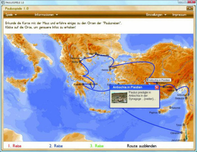197x152 pixels.
Task: Click the Antiochia popup photo thumbnail
Action: 119,98
